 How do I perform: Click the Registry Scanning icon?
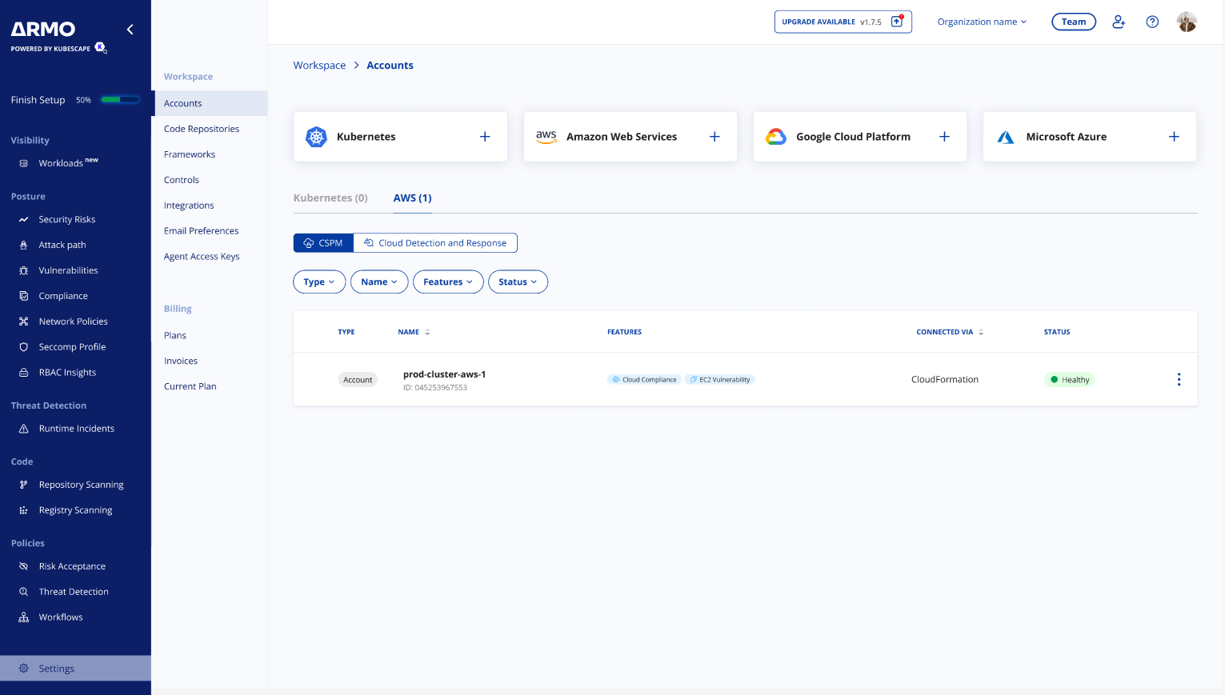click(23, 510)
